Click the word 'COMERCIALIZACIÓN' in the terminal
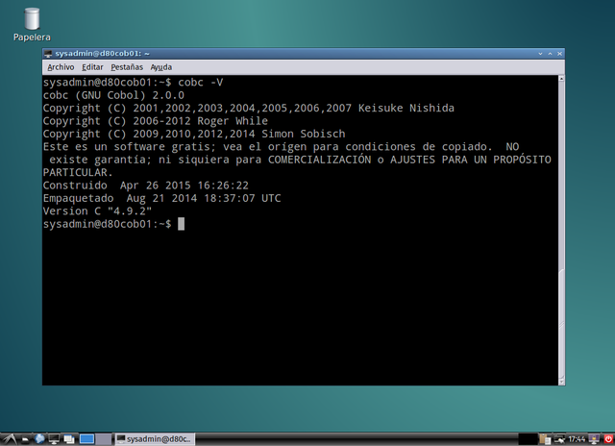The width and height of the screenshot is (615, 446). tap(320, 160)
